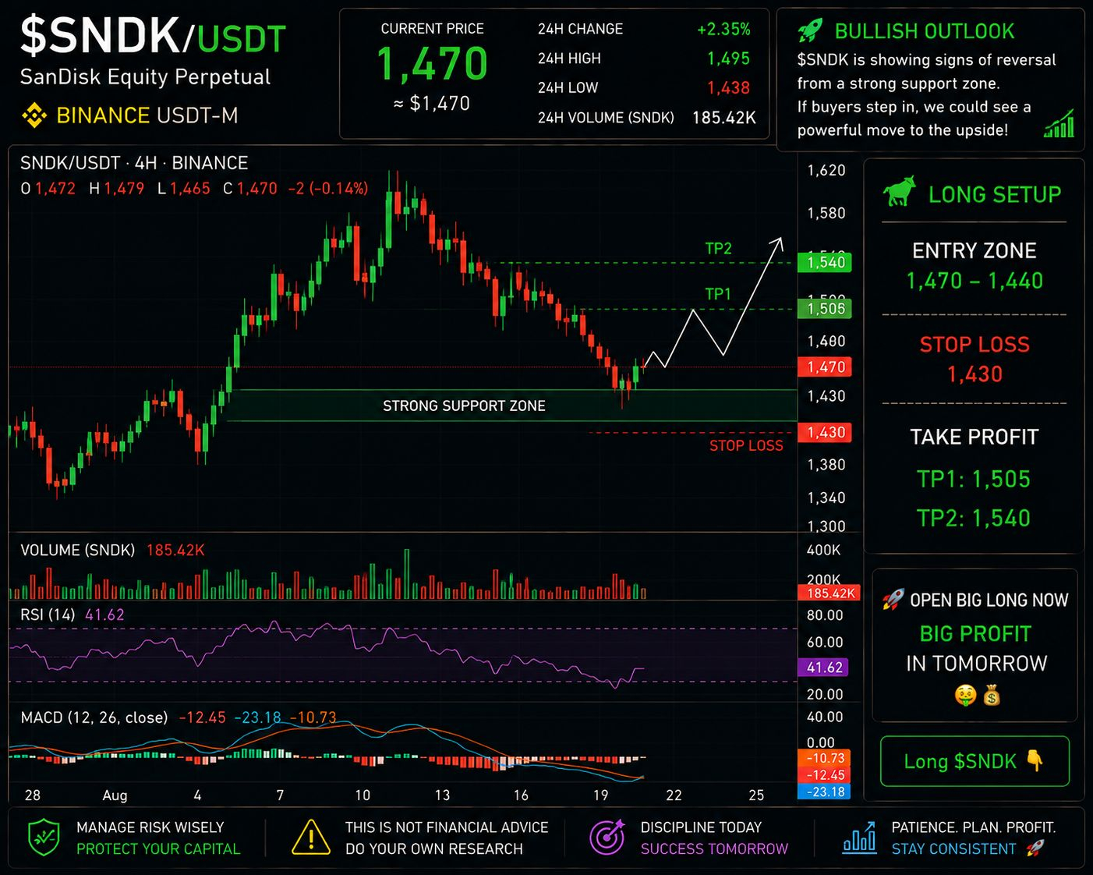Click the VOLUME (SNDK) indicator label
This screenshot has width=1093, height=875.
point(77,551)
